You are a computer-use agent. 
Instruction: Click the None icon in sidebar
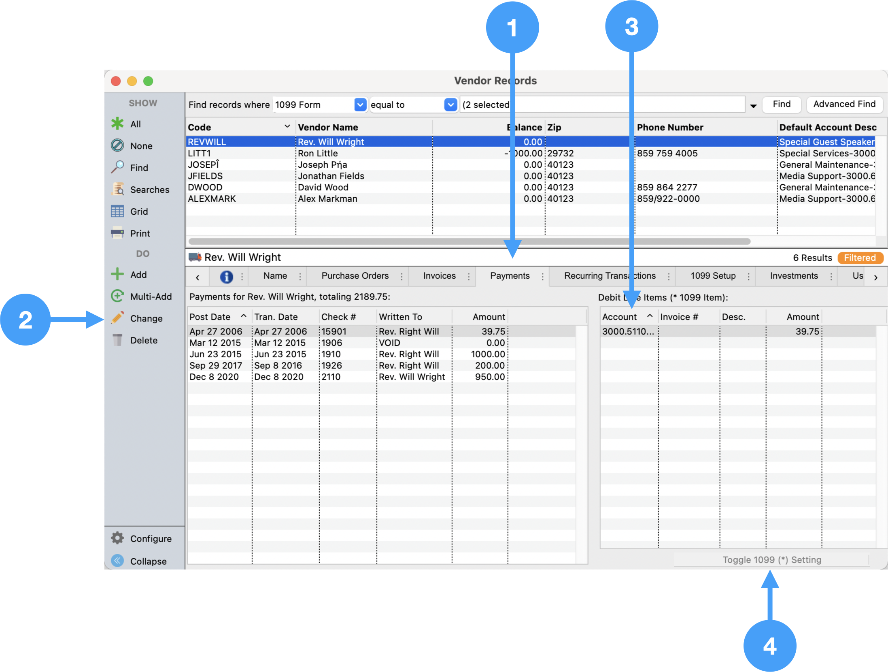117,146
